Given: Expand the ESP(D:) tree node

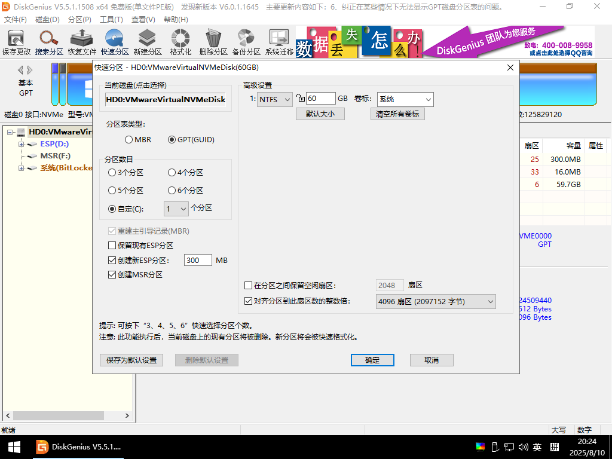Looking at the screenshot, I should 21,144.
